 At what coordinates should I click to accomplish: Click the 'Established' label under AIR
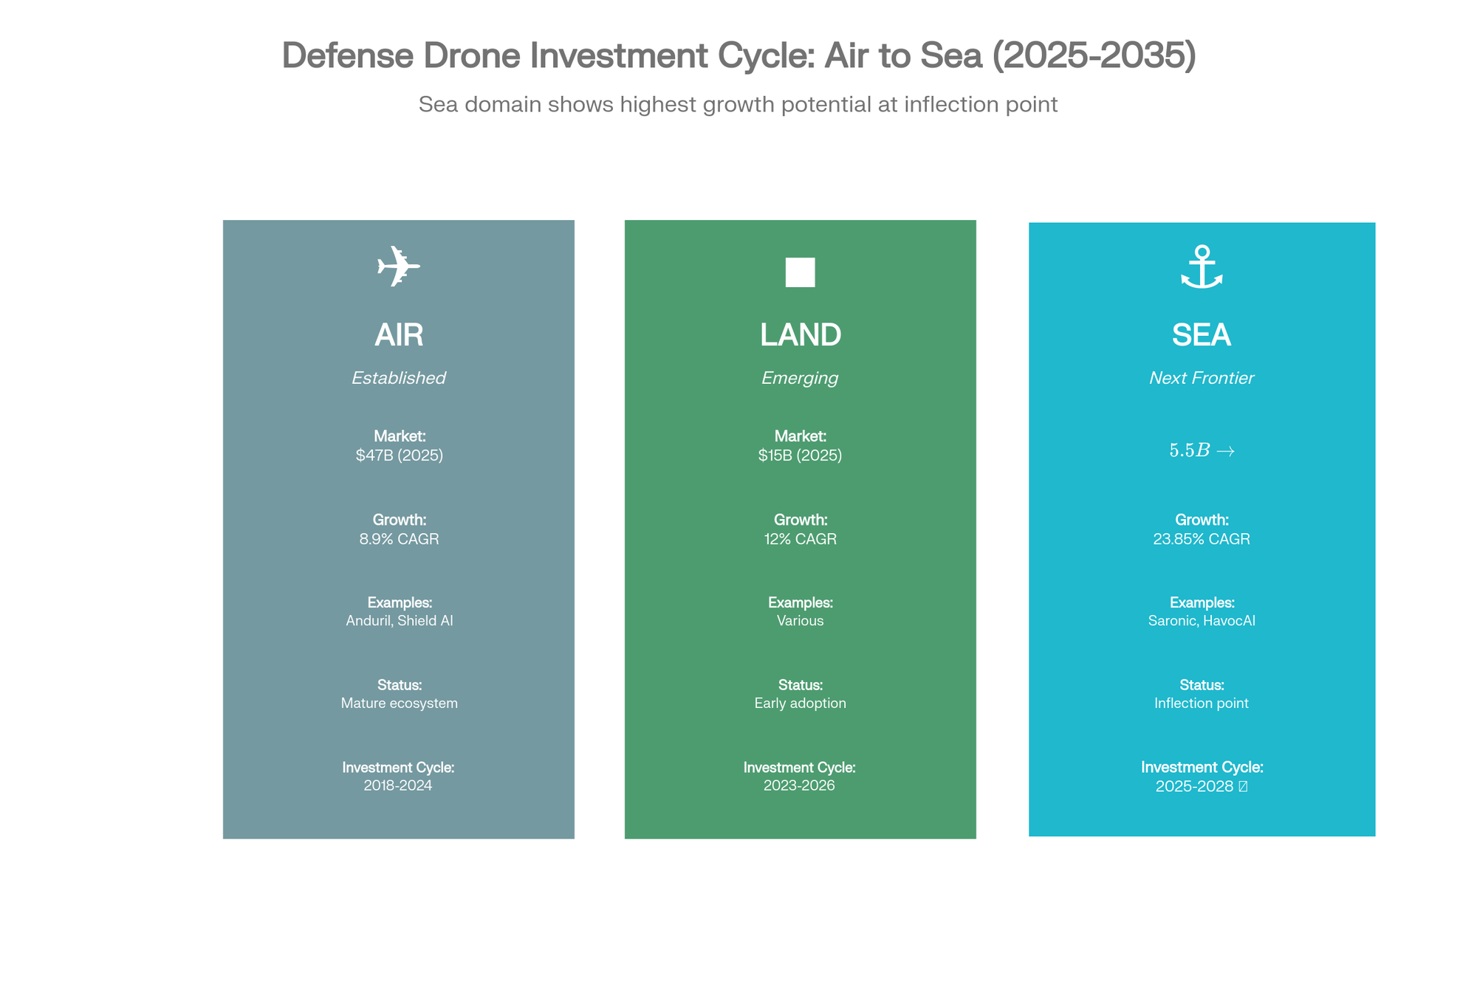click(399, 378)
